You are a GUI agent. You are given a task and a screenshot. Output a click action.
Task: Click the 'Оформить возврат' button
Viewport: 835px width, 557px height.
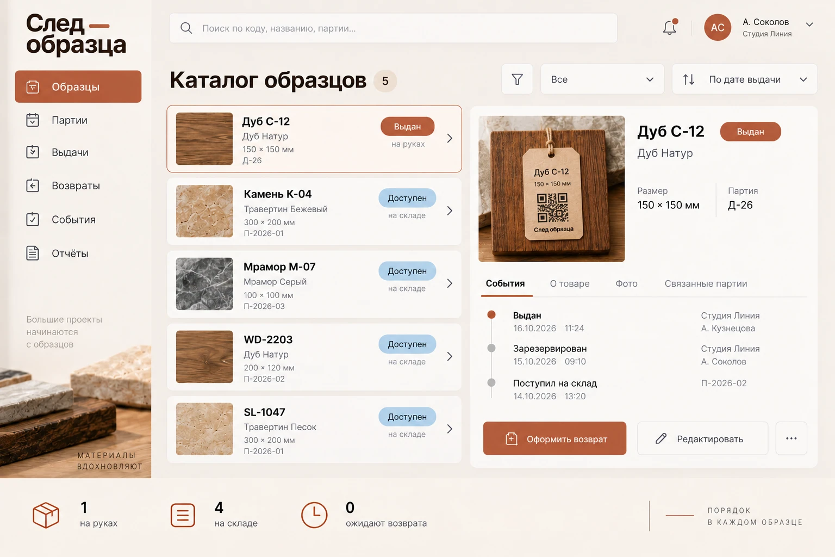(554, 438)
